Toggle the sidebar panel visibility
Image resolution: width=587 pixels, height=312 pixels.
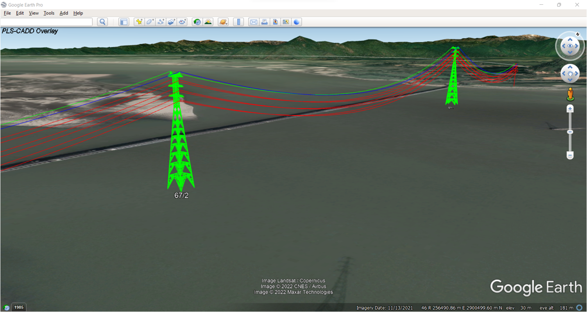124,22
